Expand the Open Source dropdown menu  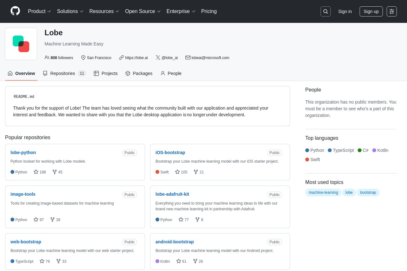(142, 11)
